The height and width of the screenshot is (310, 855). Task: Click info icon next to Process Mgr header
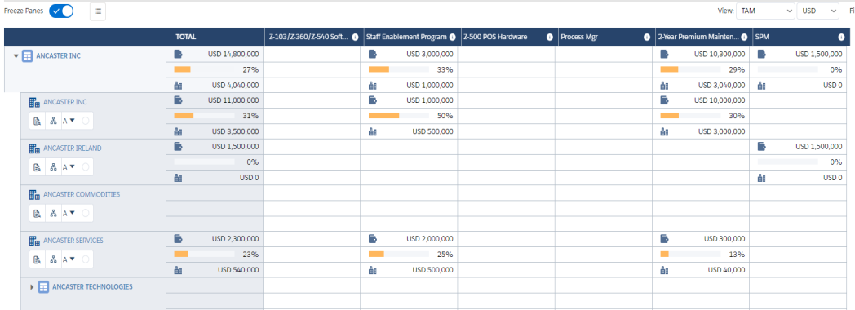[x=647, y=37]
